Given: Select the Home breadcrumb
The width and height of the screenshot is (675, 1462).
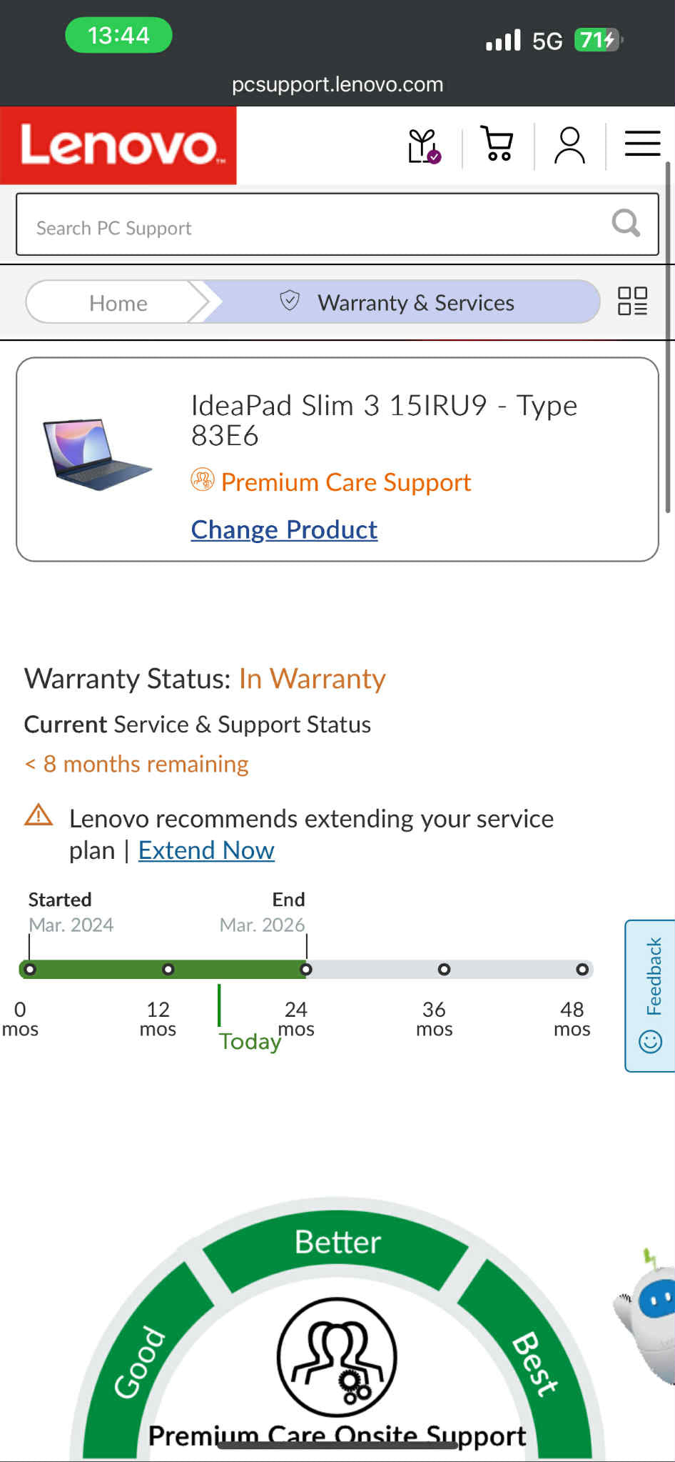Looking at the screenshot, I should 118,302.
